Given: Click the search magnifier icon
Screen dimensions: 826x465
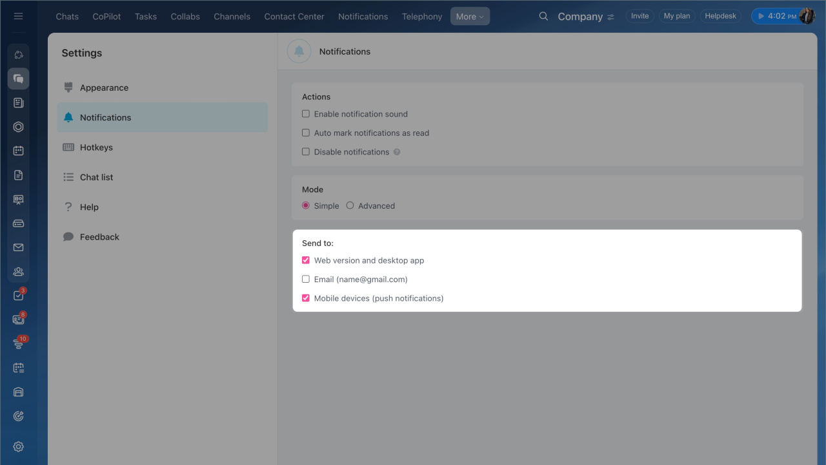Looking at the screenshot, I should tap(543, 16).
